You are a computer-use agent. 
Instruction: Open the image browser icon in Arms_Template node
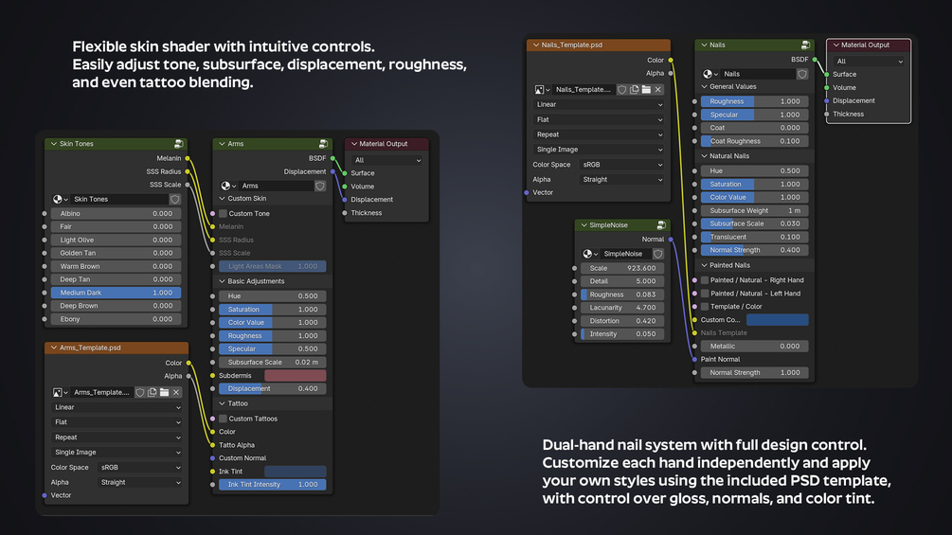point(60,392)
